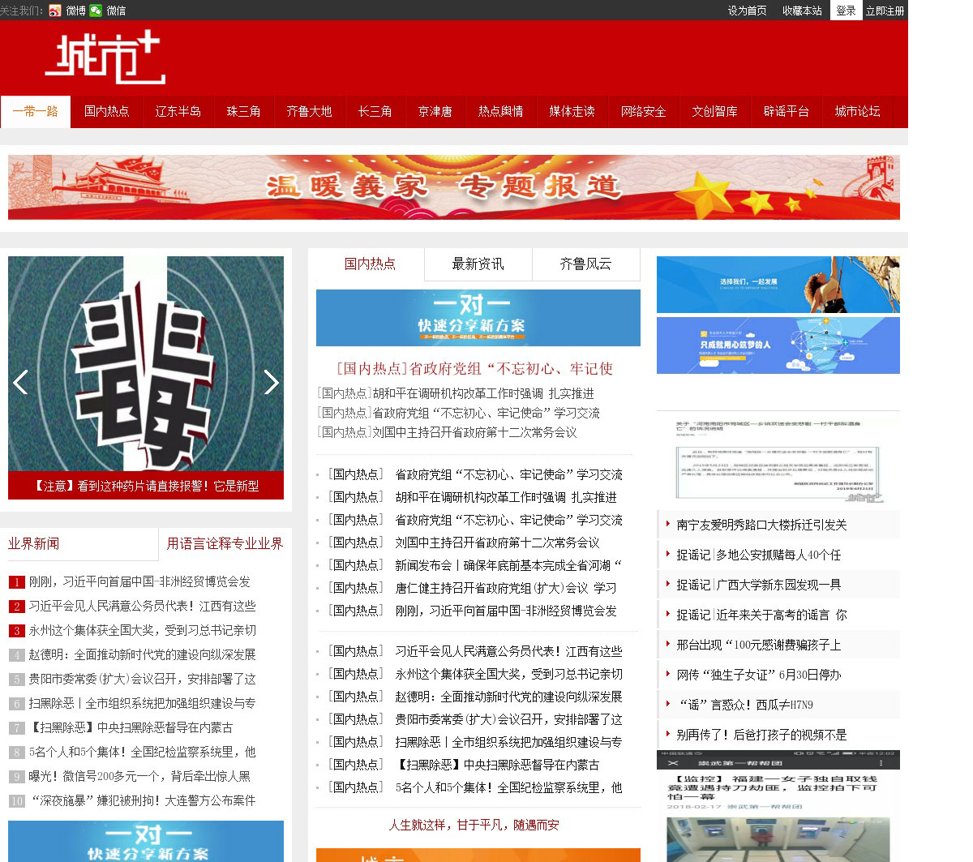Select 珠三角 navigation item

tap(244, 112)
